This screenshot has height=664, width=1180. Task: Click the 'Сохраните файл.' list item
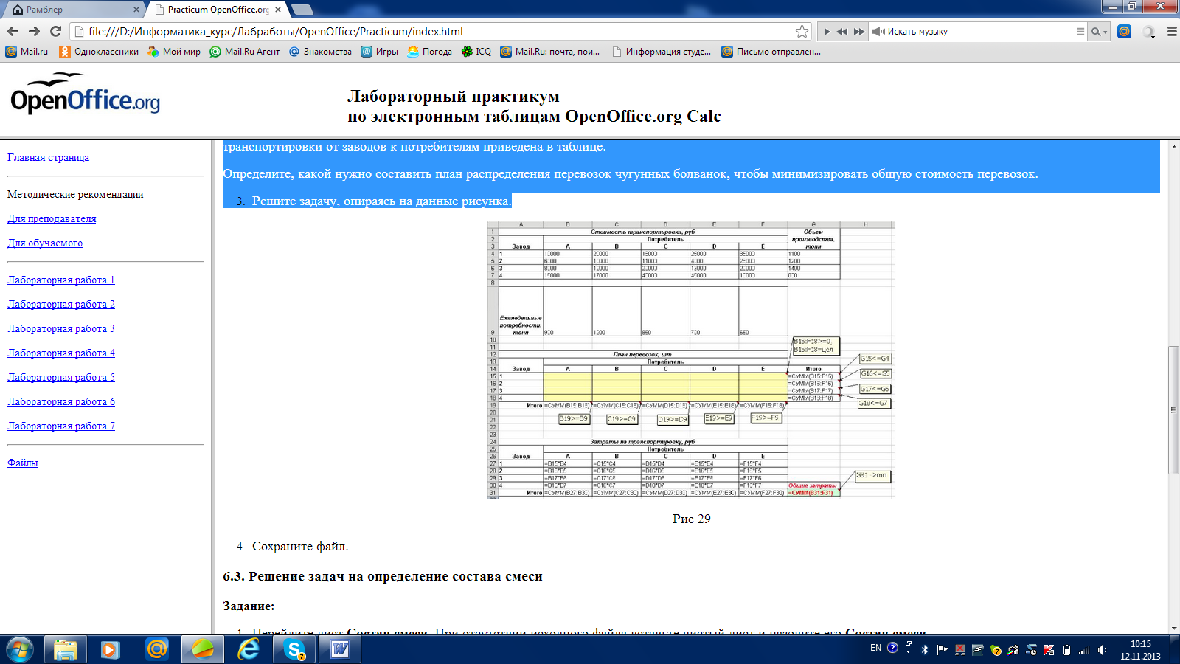pyautogui.click(x=300, y=546)
